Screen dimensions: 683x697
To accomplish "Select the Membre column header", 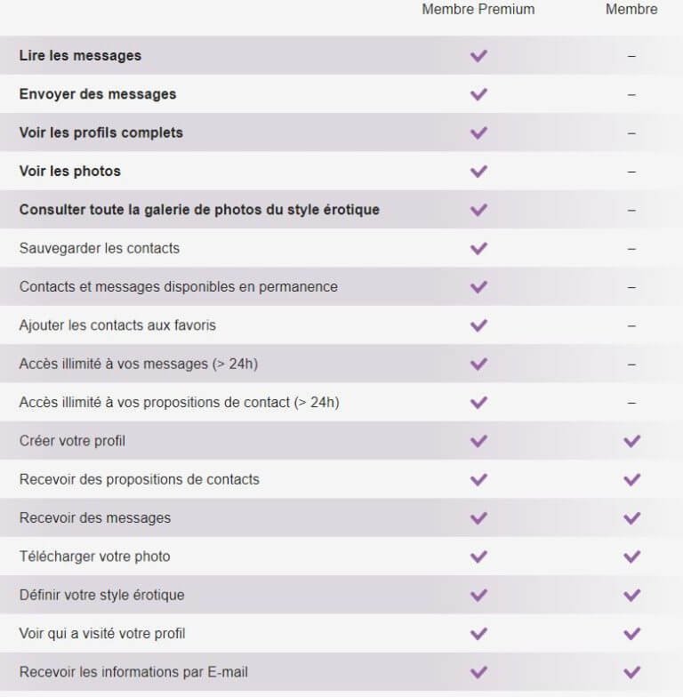I will tap(631, 10).
